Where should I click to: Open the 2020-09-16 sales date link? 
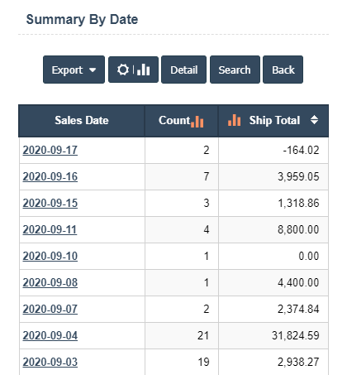tap(50, 176)
